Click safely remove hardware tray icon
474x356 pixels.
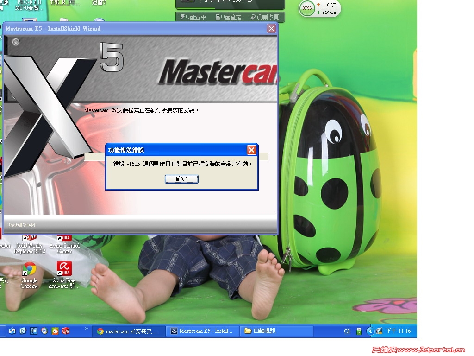coord(359,331)
